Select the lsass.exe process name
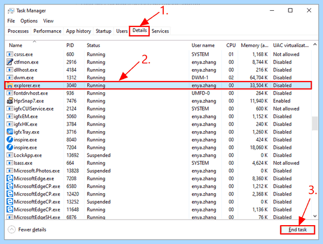Screen dimensions: 323x244 click(23, 163)
